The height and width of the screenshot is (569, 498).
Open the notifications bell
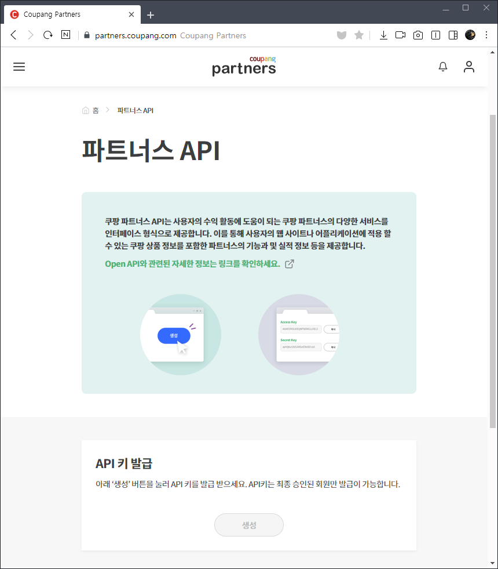point(443,67)
